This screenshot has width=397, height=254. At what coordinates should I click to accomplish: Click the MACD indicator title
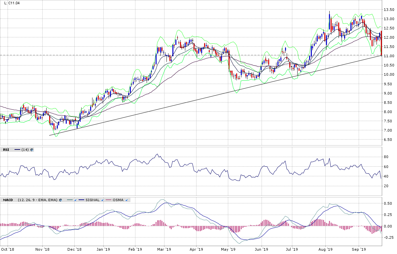(x=8, y=200)
